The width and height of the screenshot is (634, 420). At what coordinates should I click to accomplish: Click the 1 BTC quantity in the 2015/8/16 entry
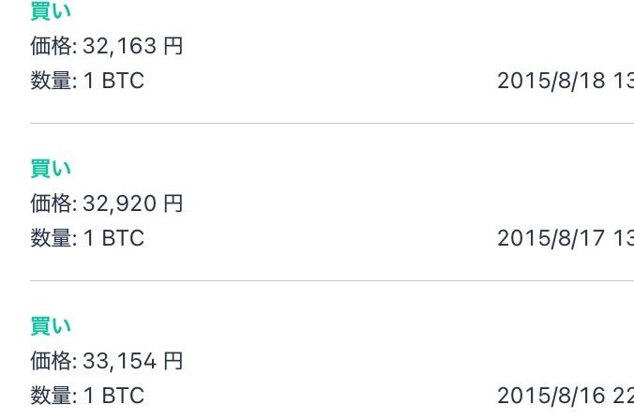pos(114,396)
